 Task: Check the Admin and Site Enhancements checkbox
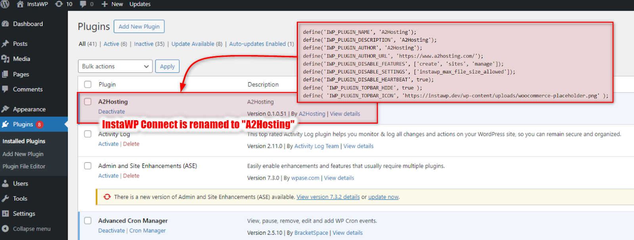pyautogui.click(x=88, y=166)
